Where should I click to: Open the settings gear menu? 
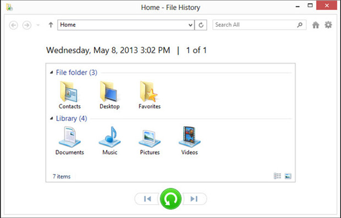(328, 25)
